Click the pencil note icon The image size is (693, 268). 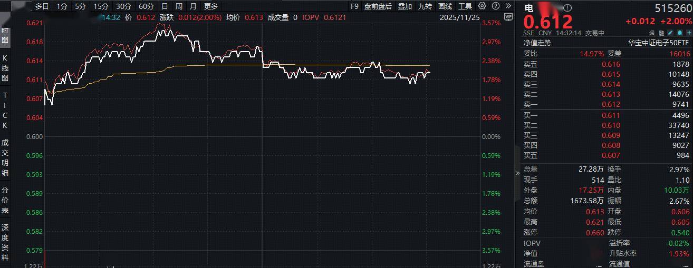click(x=669, y=33)
